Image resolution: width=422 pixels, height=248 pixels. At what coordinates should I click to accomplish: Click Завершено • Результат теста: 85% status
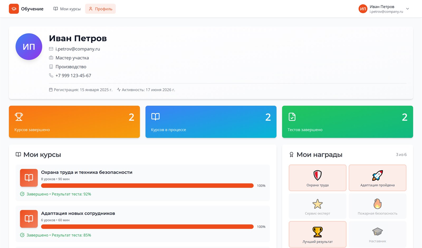tap(59, 235)
